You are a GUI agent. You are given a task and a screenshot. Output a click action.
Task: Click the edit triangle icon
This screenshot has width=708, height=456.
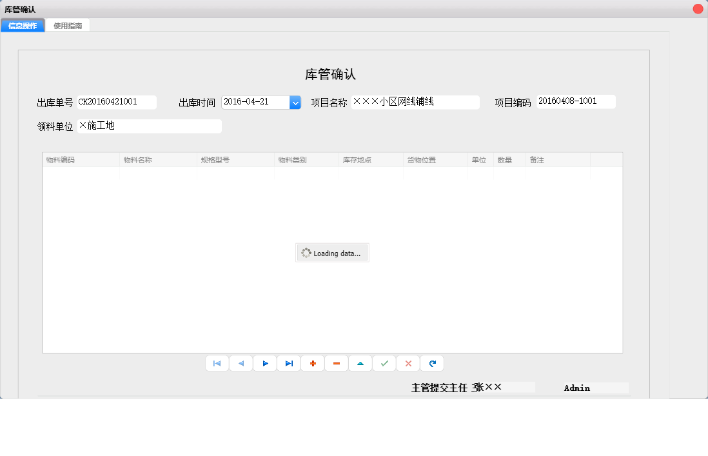click(360, 363)
